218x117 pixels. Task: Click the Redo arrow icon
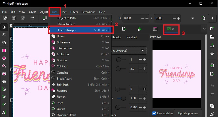click(x=212, y=94)
